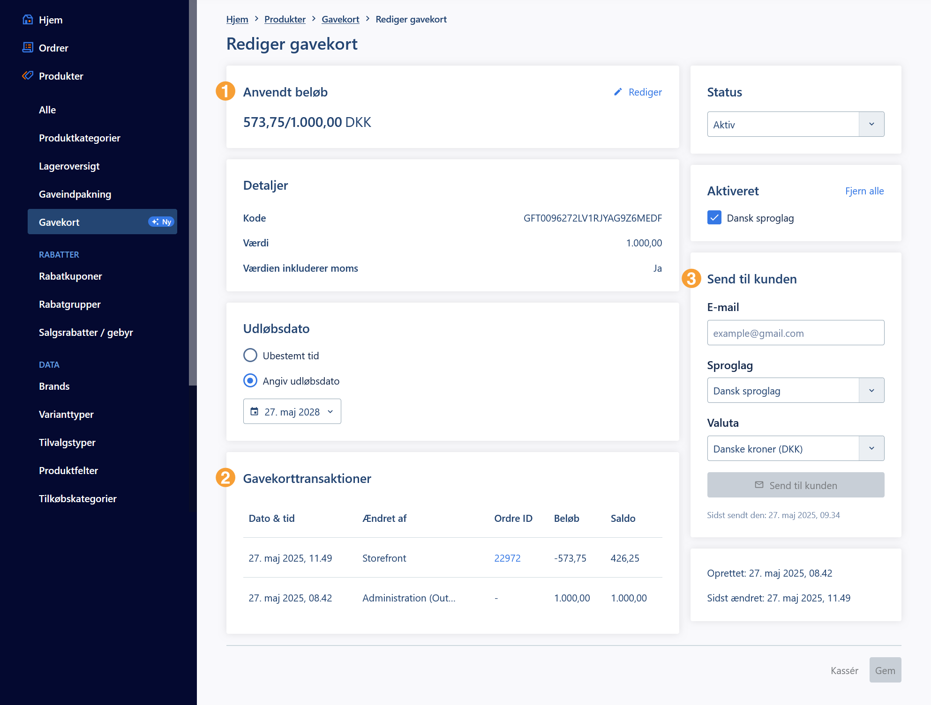The image size is (931, 705).
Task: Select the Angiv udløbsdato radio button
Action: coord(250,381)
